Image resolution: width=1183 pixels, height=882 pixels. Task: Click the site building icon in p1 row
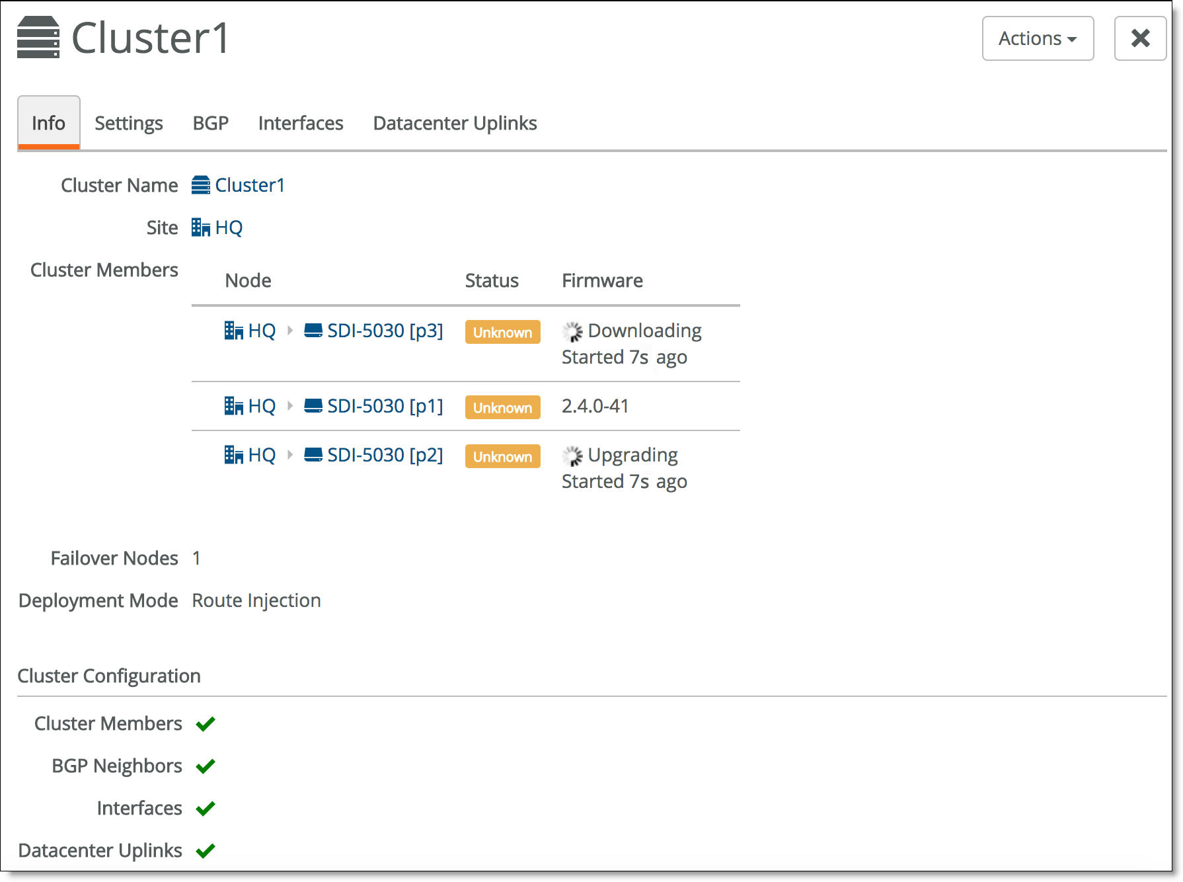point(234,406)
